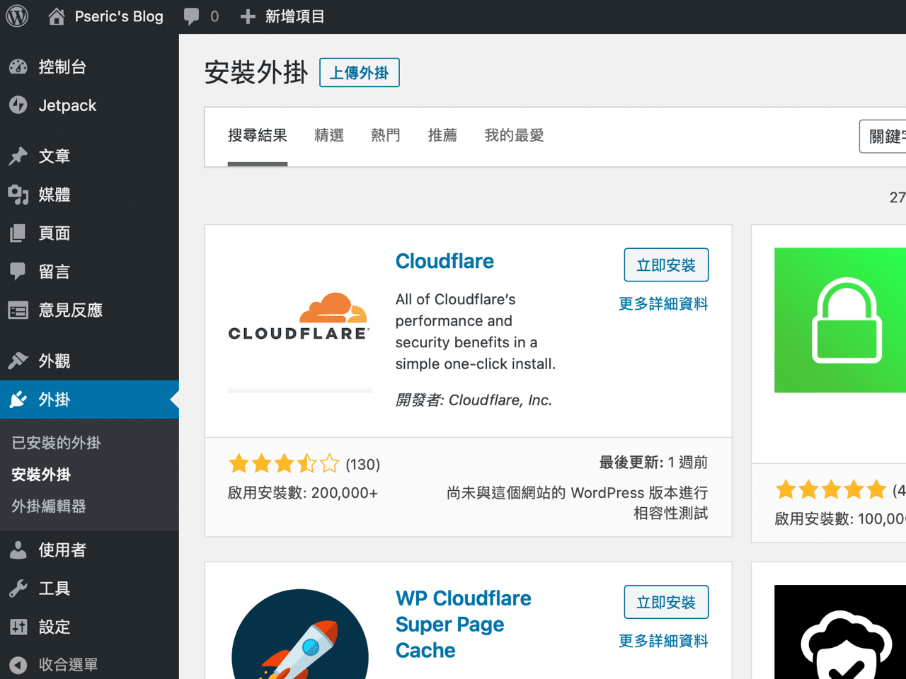Click the 外掛 plug icon
Viewport: 906px width, 679px height.
18,400
